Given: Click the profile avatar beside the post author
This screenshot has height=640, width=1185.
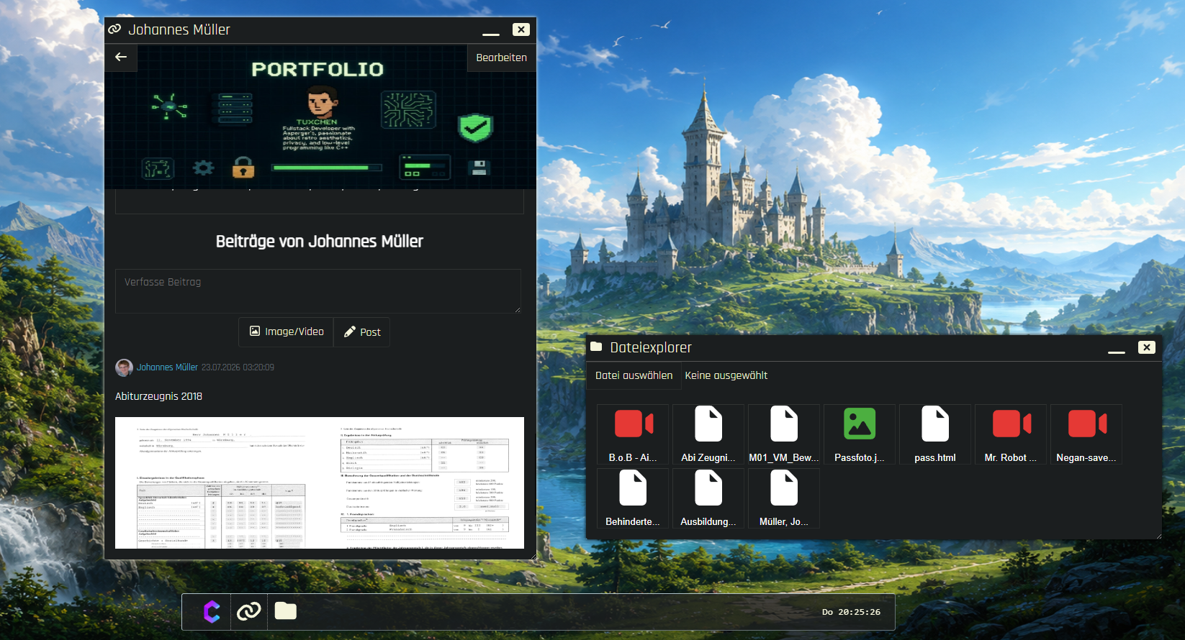Looking at the screenshot, I should [124, 367].
